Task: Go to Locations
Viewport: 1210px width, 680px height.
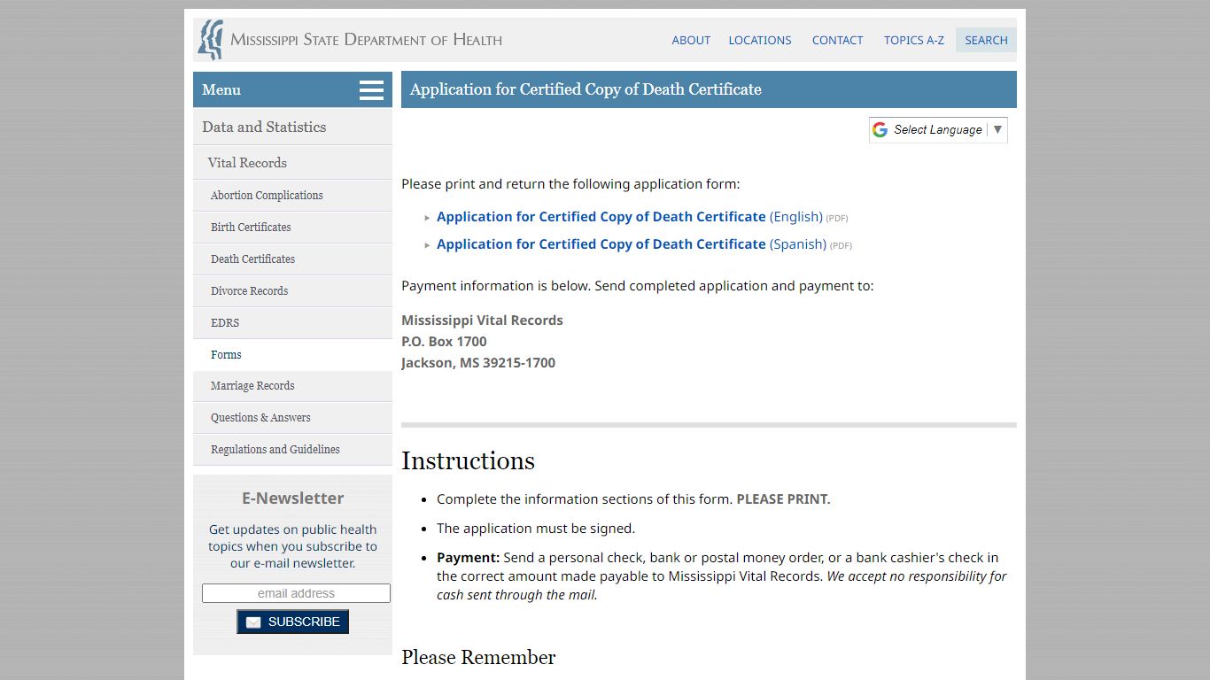Action: (x=760, y=40)
